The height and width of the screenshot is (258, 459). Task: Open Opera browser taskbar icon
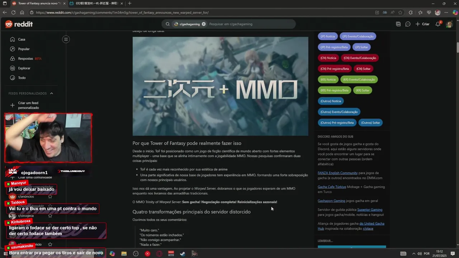tap(159, 254)
